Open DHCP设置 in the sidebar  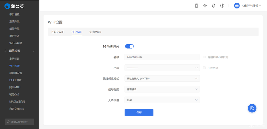coord(15,80)
